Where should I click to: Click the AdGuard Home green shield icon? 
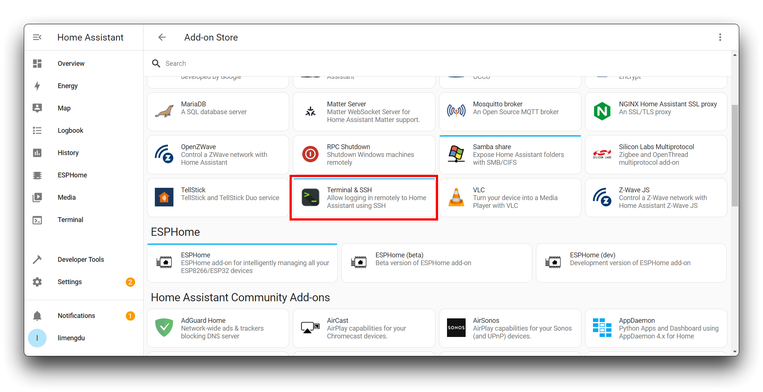(164, 328)
